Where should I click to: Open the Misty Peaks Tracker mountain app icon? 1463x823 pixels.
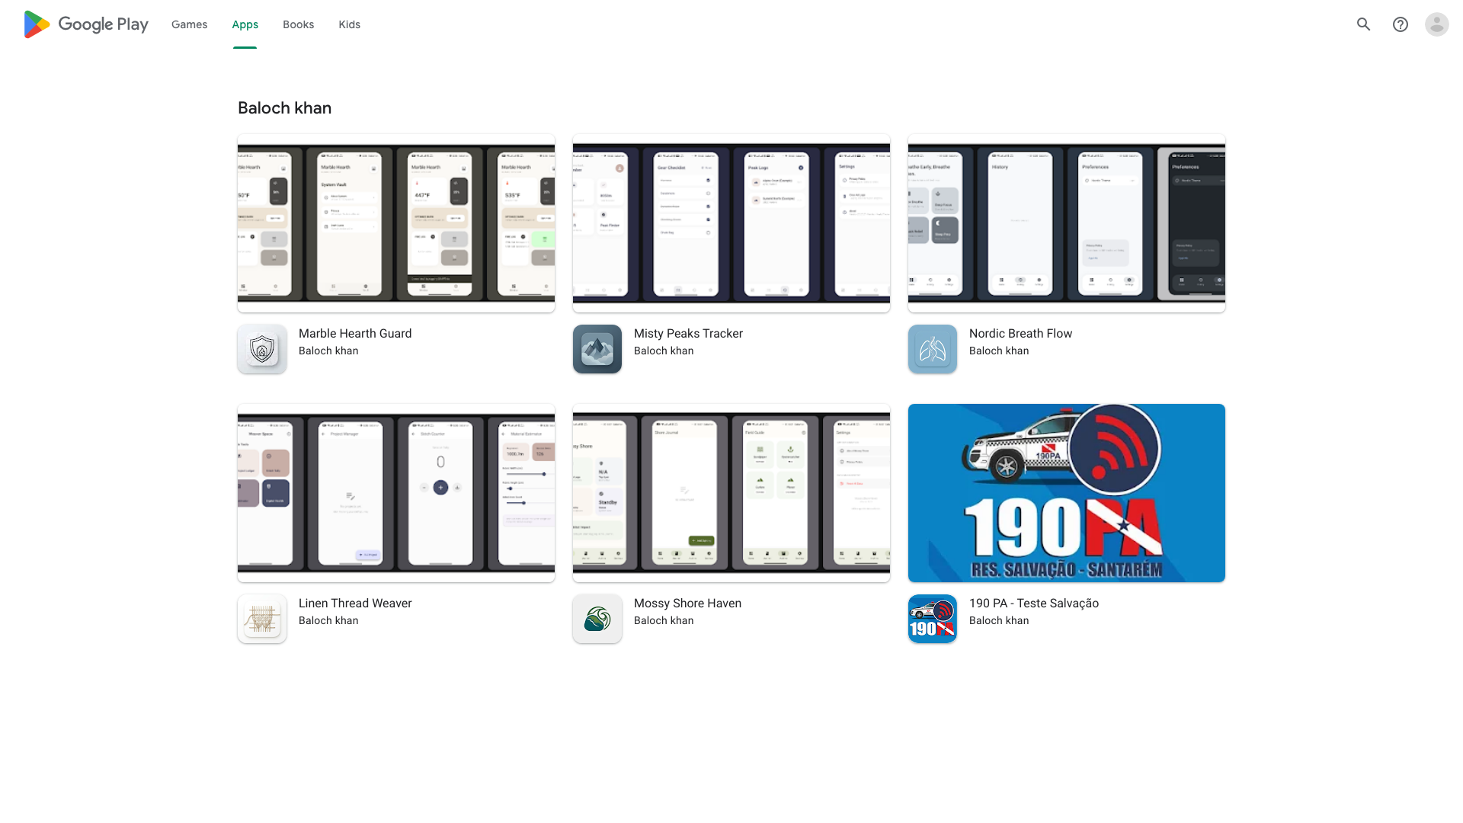click(597, 349)
